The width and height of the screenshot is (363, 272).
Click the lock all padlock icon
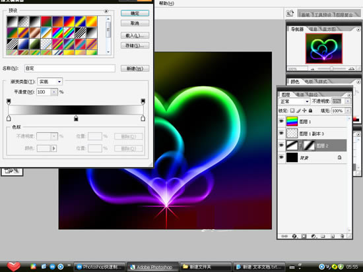point(310,111)
